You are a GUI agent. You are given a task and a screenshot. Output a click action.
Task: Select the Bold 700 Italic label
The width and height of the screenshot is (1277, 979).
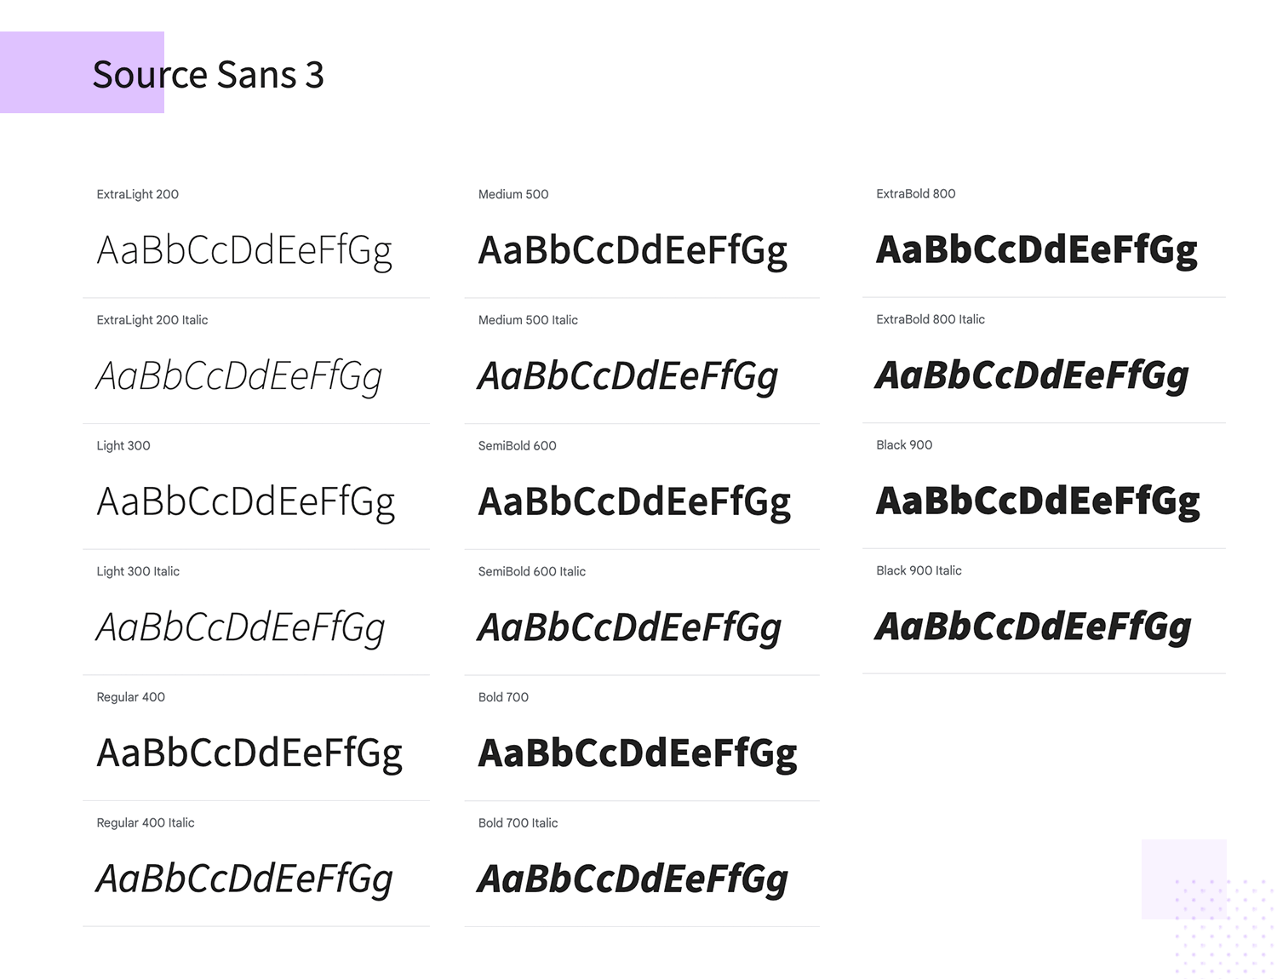coord(518,823)
